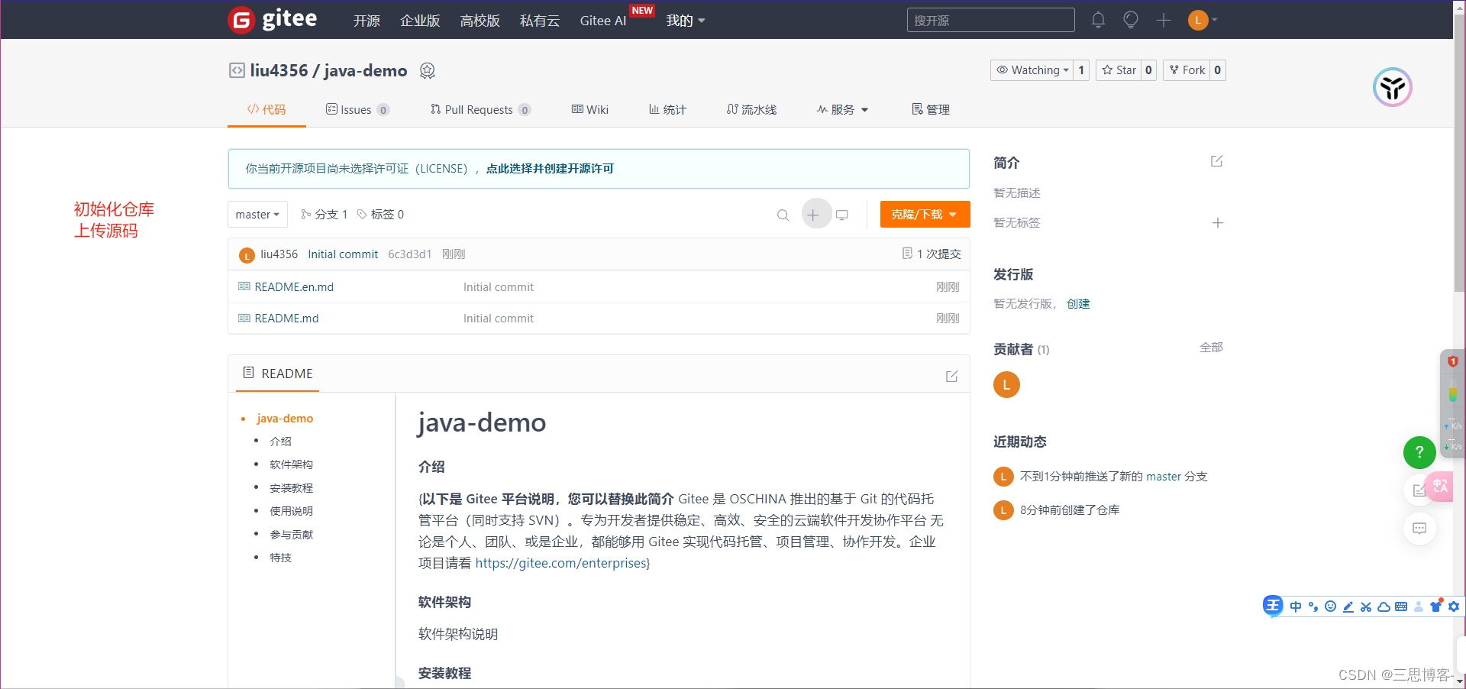This screenshot has width=1466, height=689.
Task: Expand the 我的 menu in the header
Action: point(685,21)
